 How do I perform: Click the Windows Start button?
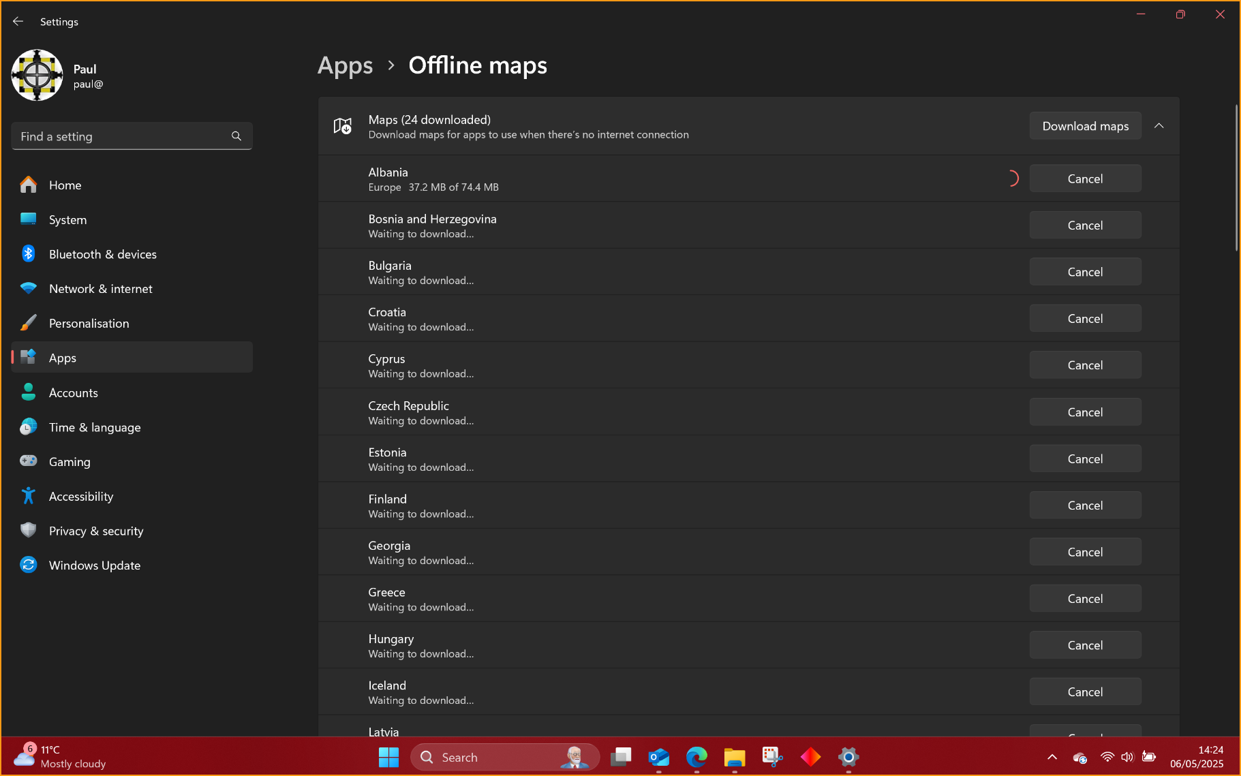[x=388, y=757]
